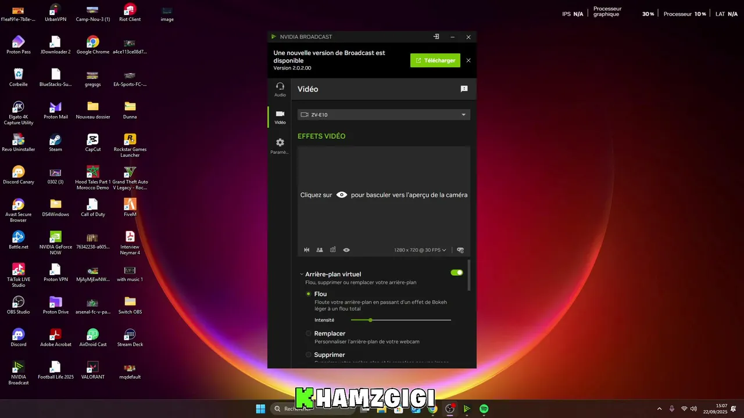744x418 pixels.
Task: Click the two-people icon under the preview
Action: (320, 250)
